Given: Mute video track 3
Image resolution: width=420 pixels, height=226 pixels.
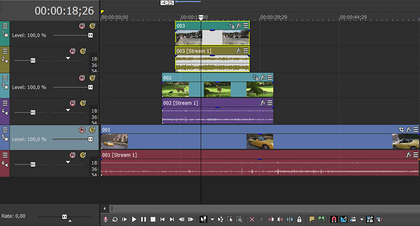Looking at the screenshot, I should click(82, 78).
